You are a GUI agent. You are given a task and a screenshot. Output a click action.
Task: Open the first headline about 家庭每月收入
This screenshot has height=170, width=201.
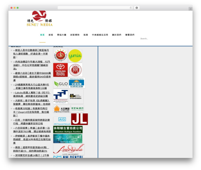tap(31, 53)
